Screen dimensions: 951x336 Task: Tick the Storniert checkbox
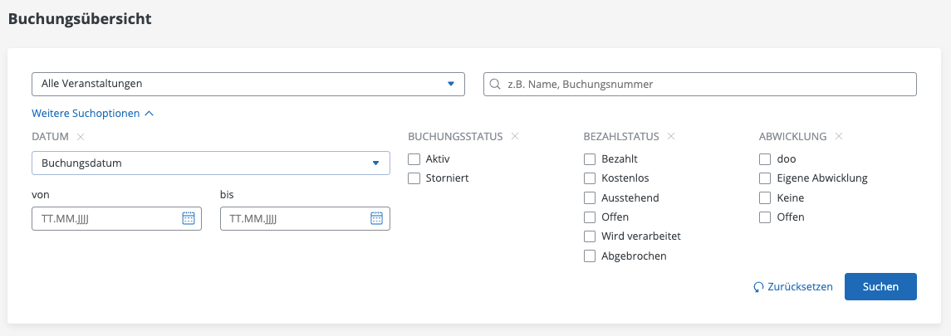tap(414, 178)
